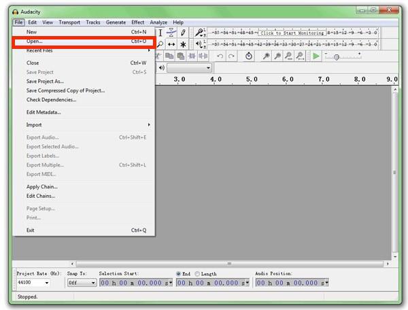The width and height of the screenshot is (408, 310).
Task: Click the Zoom In icon
Action: (266, 56)
